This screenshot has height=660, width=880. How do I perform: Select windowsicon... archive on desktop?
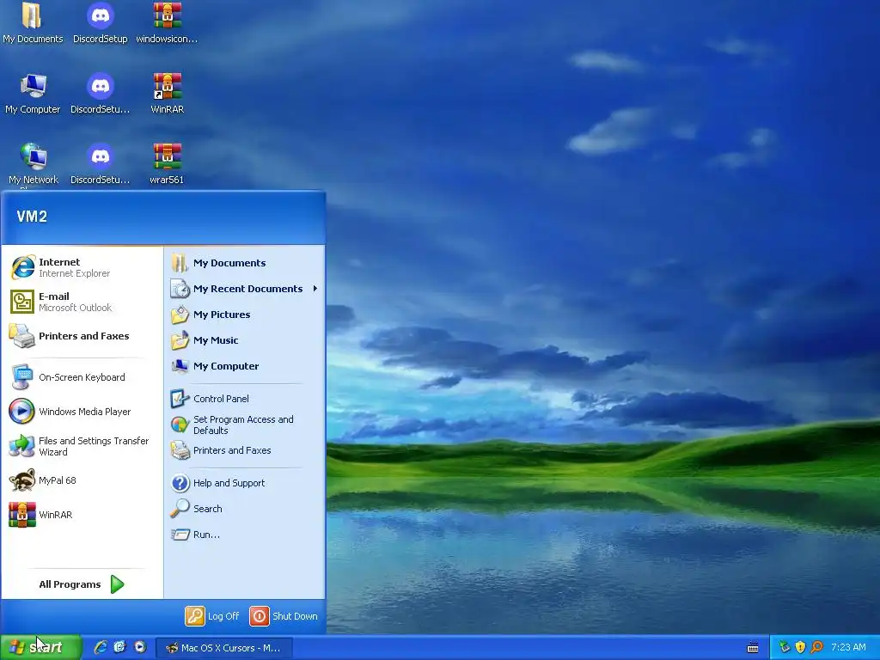(x=167, y=23)
